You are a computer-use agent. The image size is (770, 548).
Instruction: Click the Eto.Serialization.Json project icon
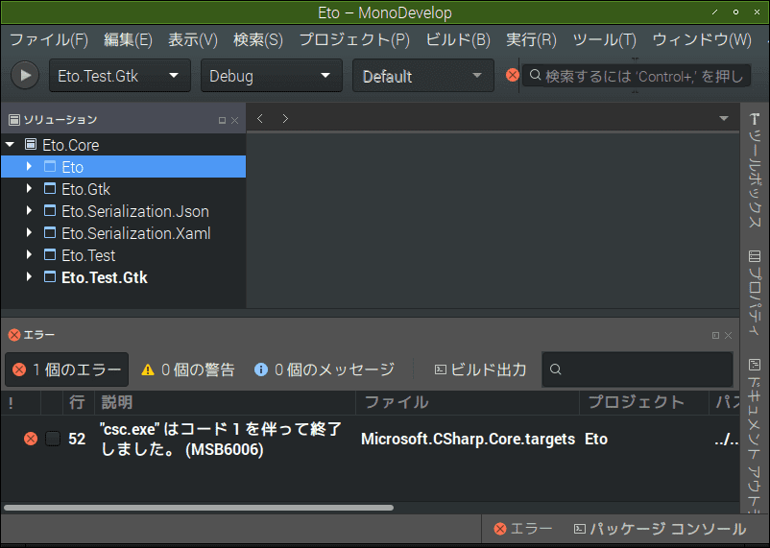pyautogui.click(x=50, y=210)
